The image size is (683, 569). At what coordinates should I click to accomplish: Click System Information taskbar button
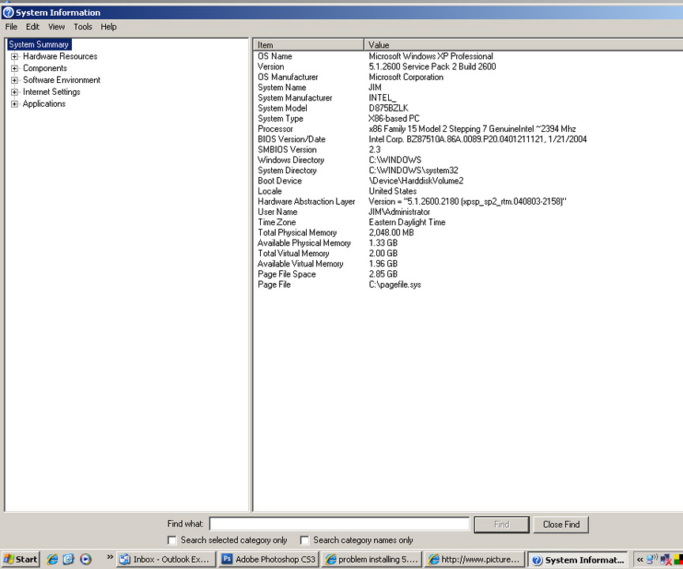(578, 560)
